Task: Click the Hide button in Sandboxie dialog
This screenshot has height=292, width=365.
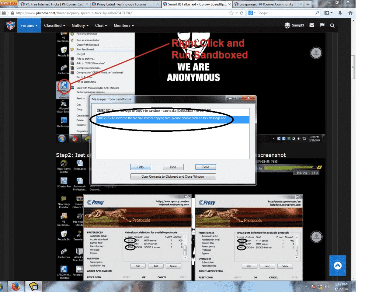Action: [173, 167]
